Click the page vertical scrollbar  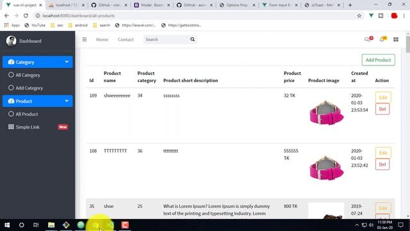pos(407,44)
